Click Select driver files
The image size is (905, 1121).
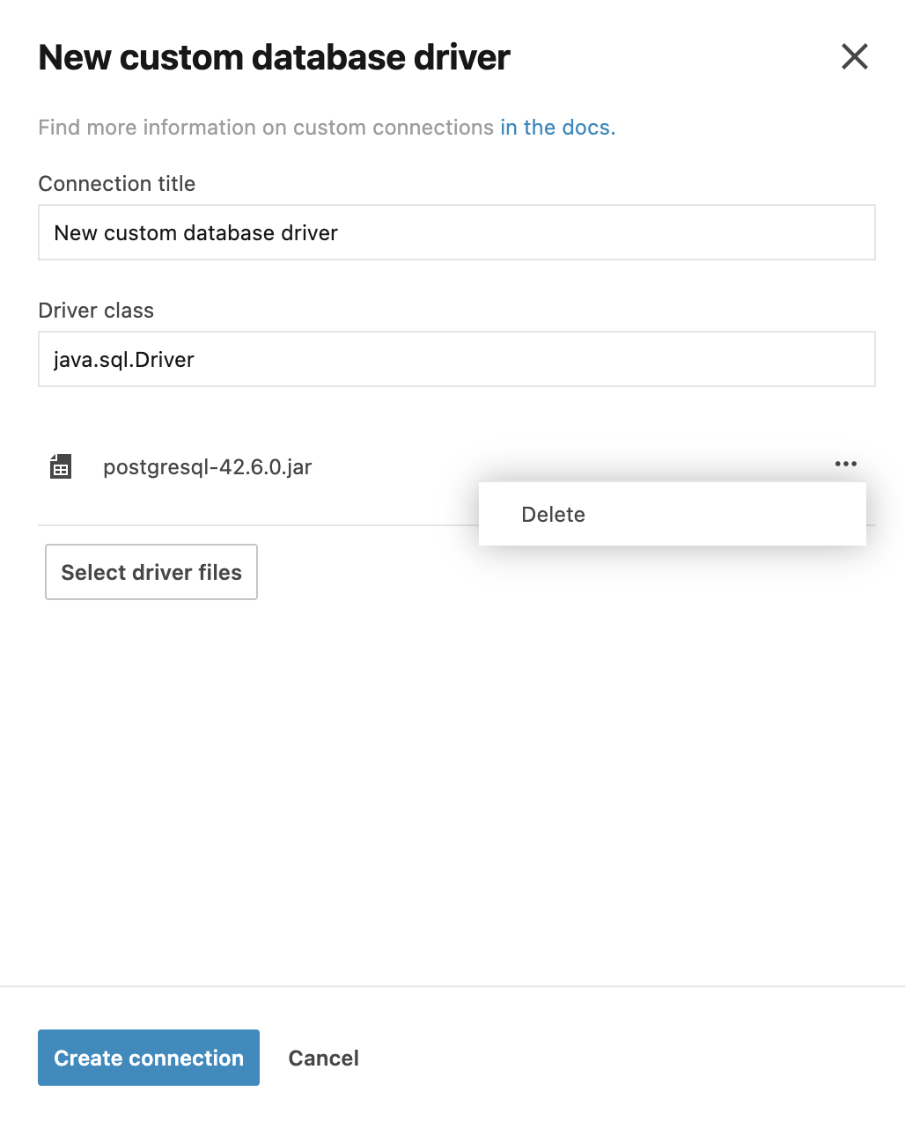click(151, 572)
